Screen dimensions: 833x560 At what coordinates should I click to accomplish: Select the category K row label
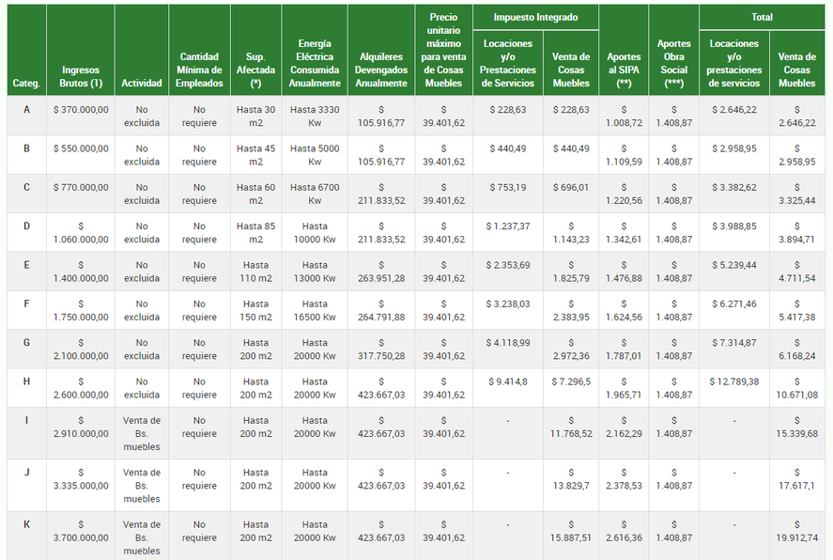pos(26,524)
